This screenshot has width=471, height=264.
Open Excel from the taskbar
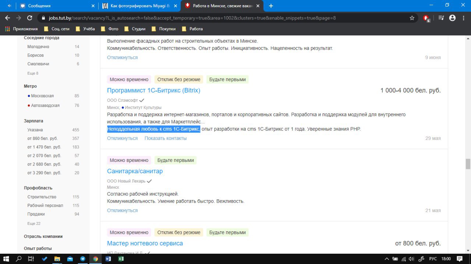click(x=121, y=258)
